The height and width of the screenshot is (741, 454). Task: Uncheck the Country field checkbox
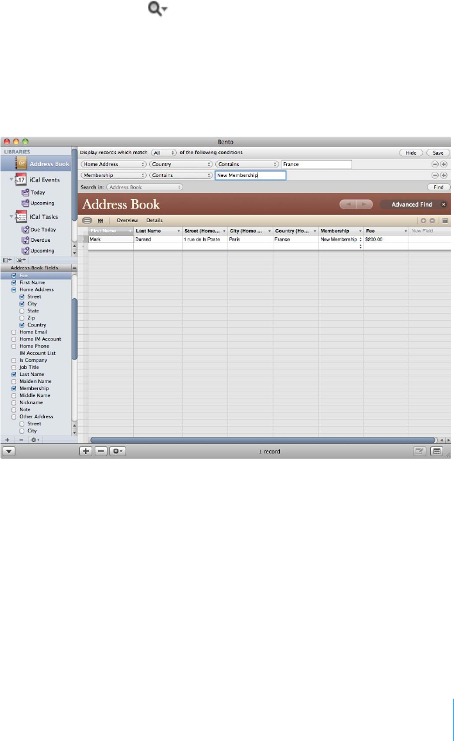[x=22, y=325]
